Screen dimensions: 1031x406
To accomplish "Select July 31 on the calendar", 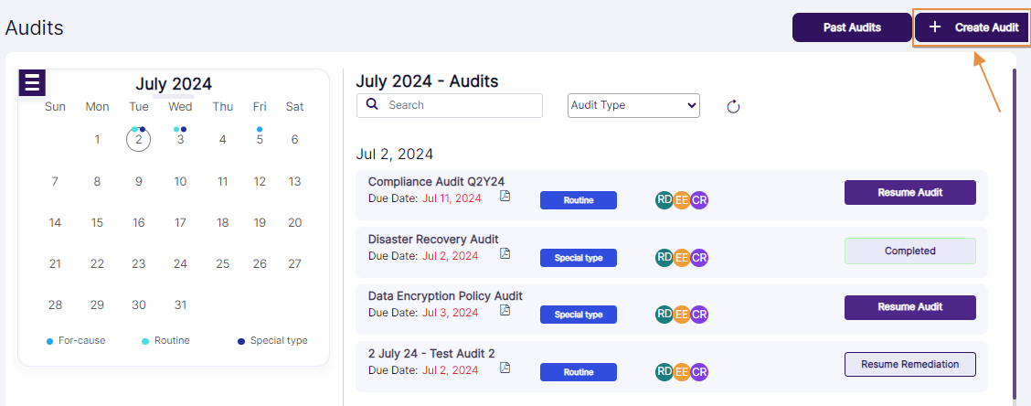I will (180, 305).
